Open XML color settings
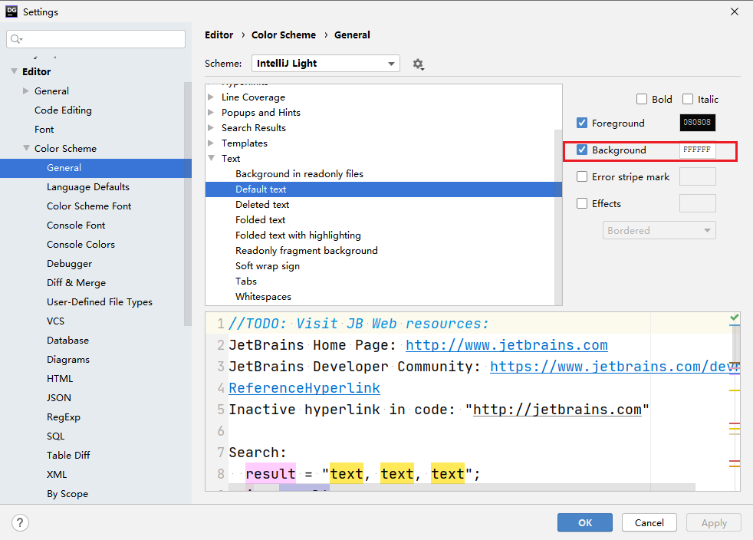This screenshot has width=753, height=540. (57, 474)
